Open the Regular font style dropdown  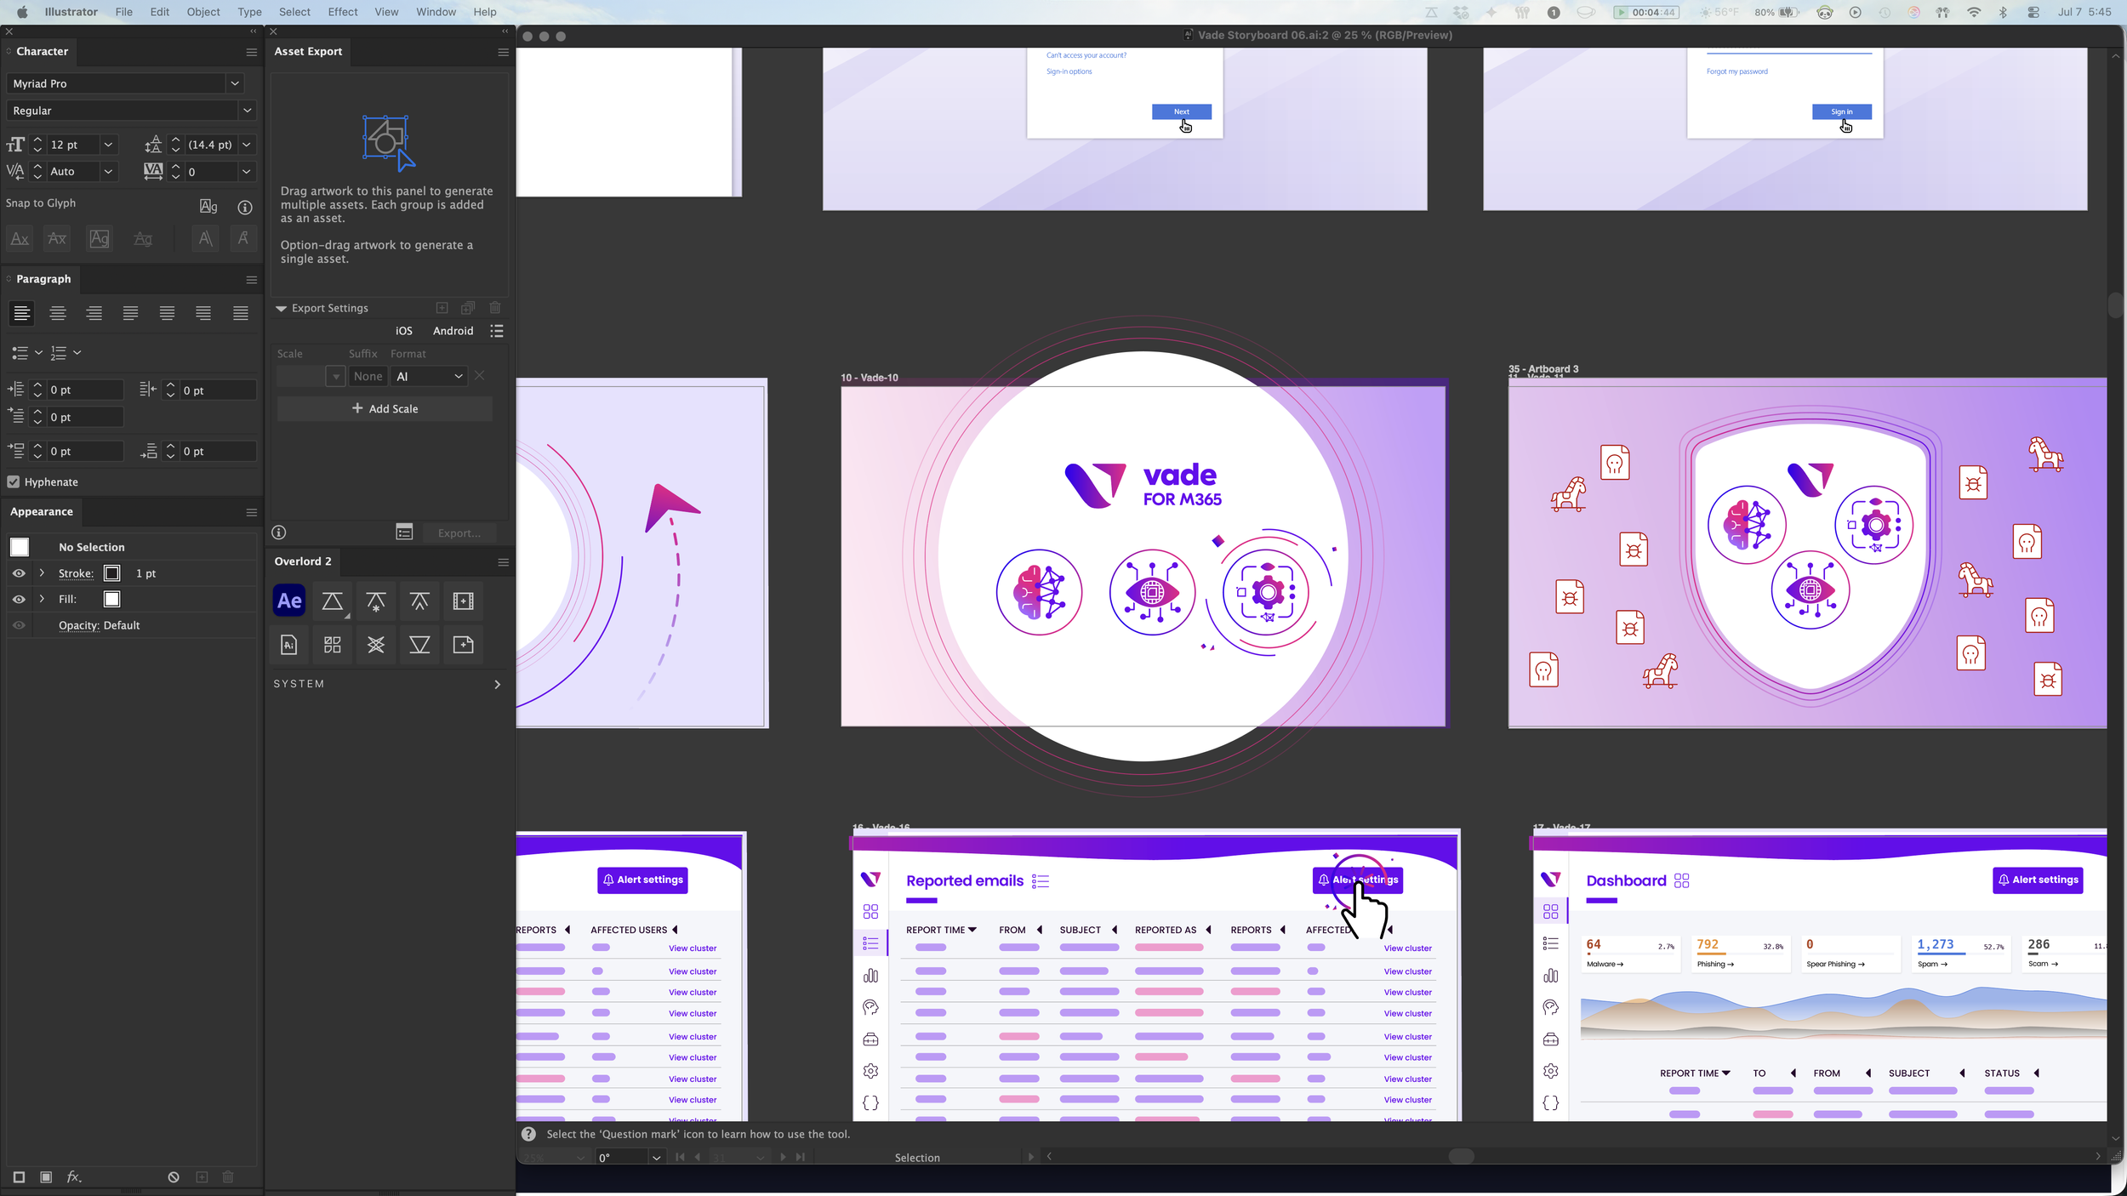tap(247, 111)
